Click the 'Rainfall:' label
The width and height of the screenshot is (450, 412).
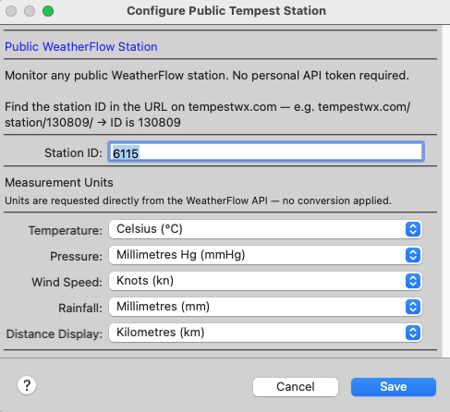[80, 308]
